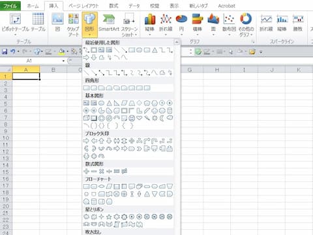Switch to the Acrobat tab

(226, 6)
